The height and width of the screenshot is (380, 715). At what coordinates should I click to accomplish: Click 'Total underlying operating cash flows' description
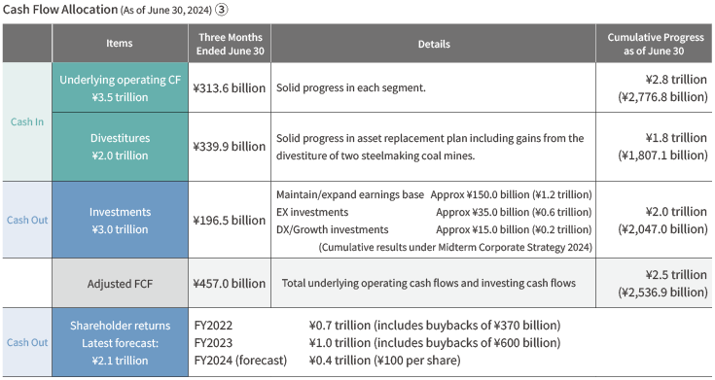429,283
